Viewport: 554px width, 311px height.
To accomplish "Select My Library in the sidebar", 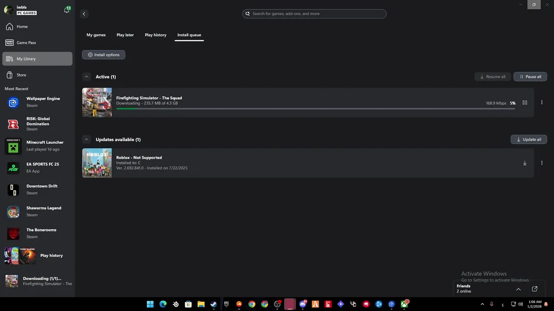I will pos(37,59).
